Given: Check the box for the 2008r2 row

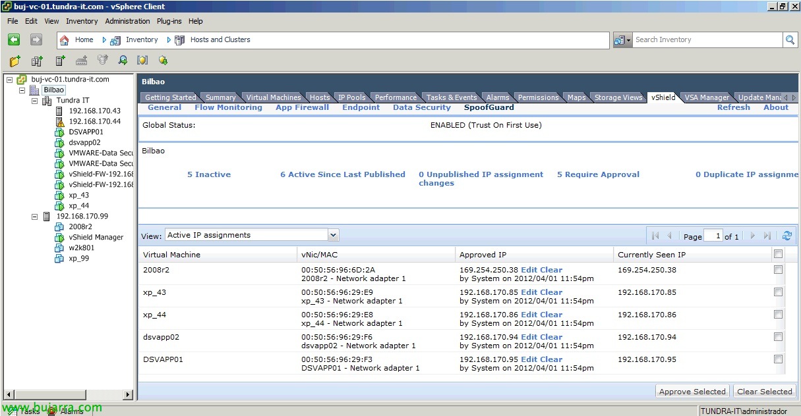Looking at the screenshot, I should pos(779,270).
